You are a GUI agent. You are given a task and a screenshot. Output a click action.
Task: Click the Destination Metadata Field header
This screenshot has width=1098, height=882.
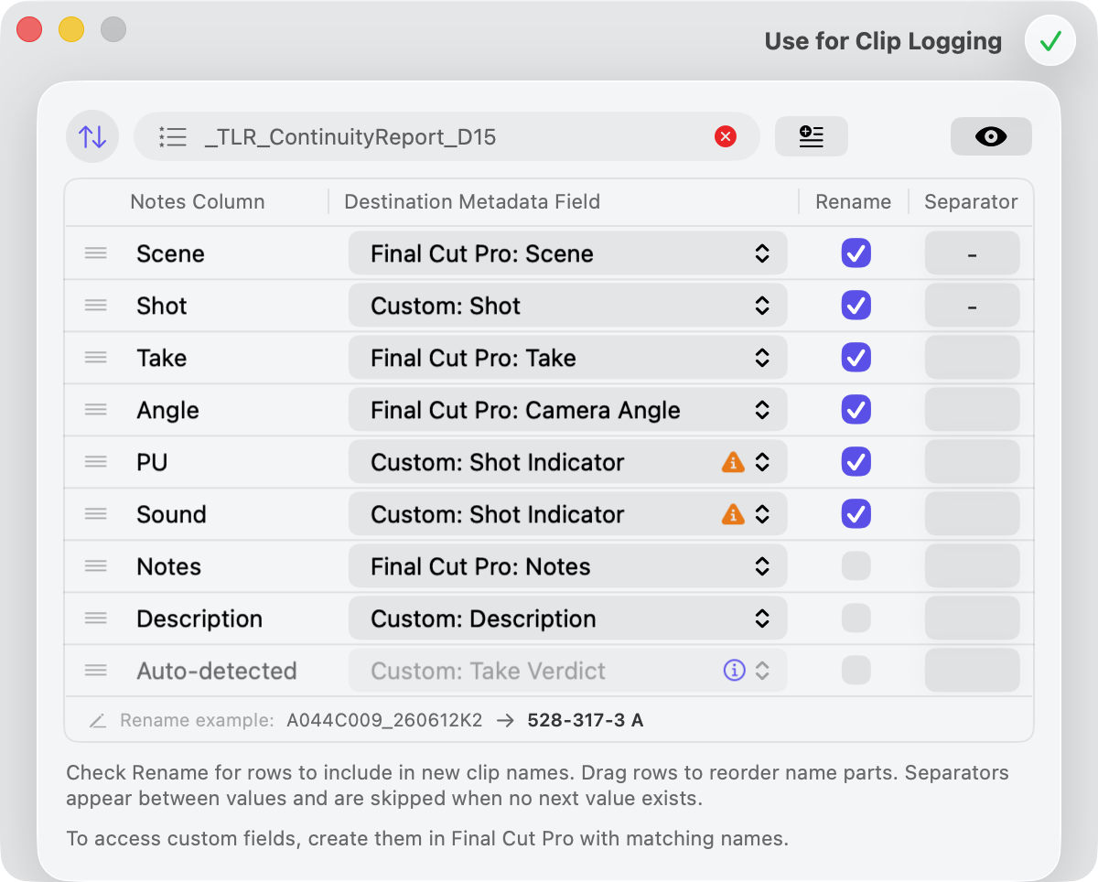(x=472, y=202)
